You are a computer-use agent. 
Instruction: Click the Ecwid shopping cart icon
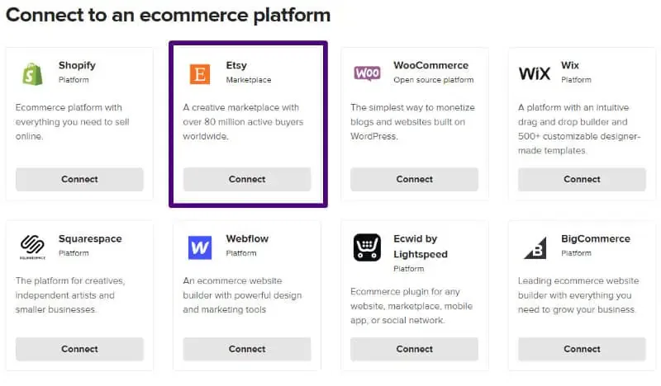(367, 247)
